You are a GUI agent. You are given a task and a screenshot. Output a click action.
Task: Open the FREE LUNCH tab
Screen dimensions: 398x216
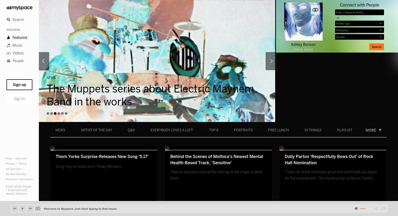[x=278, y=130]
